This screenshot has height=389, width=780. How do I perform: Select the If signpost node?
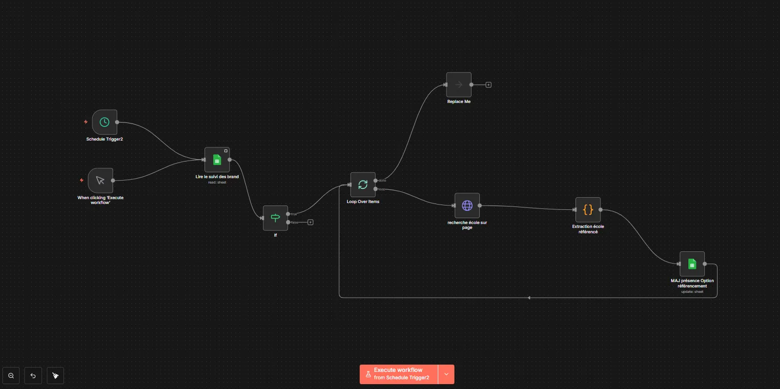[275, 218]
